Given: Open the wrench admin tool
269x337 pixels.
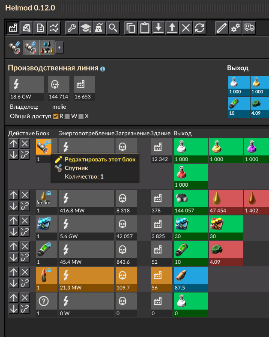Looking at the screenshot, I should [x=72, y=28].
